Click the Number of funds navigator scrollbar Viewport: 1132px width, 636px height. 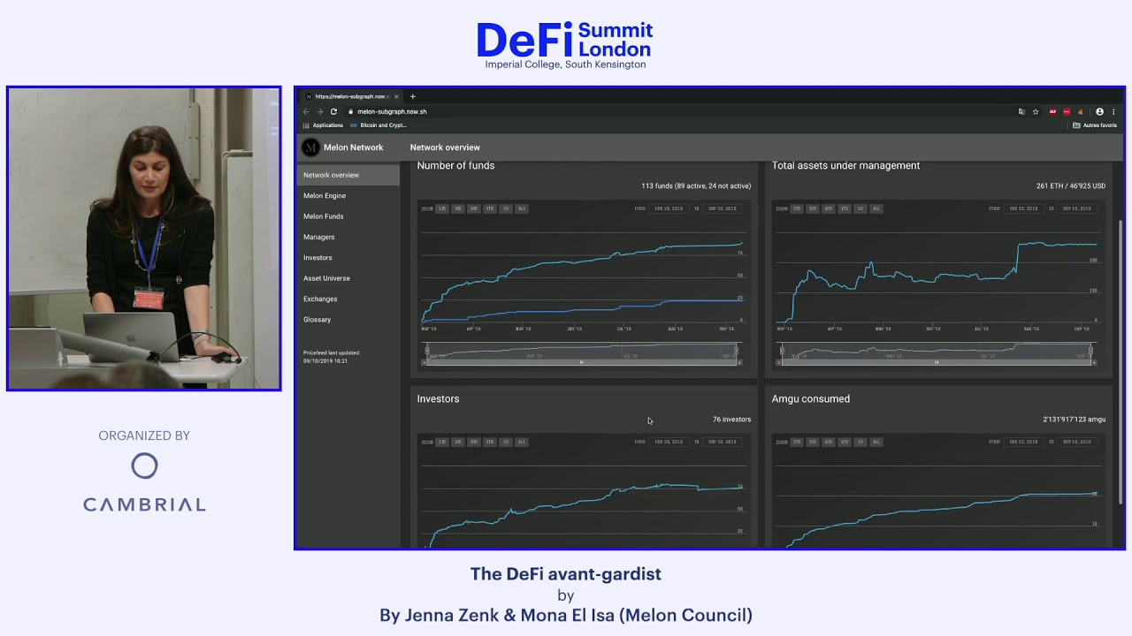[x=582, y=362]
